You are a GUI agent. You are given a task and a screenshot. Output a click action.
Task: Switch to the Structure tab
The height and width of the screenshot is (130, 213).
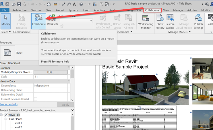click(36, 10)
